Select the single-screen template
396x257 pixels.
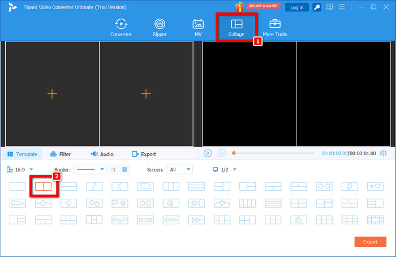click(18, 186)
